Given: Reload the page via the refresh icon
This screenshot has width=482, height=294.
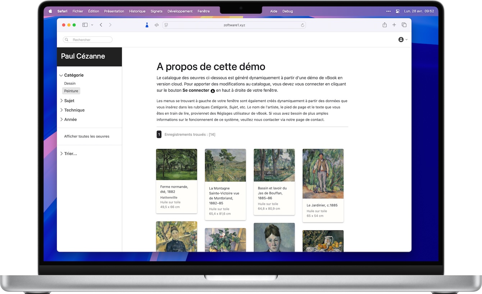Looking at the screenshot, I should tap(303, 25).
